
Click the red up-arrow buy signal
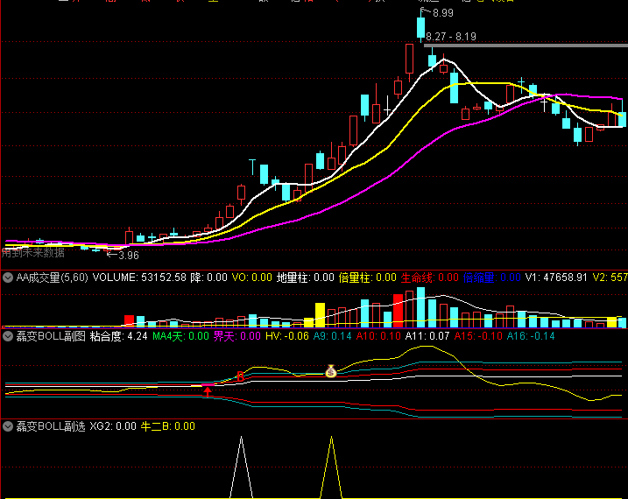207,391
